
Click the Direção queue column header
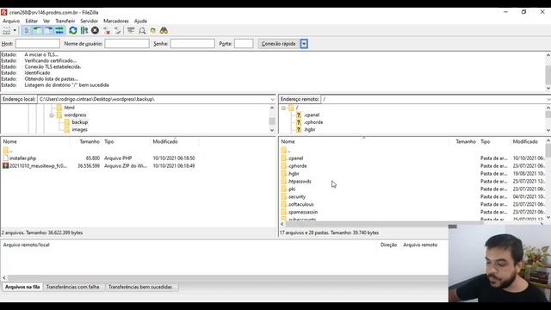pos(388,245)
